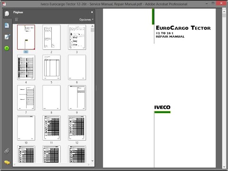Click thumbnail scroll up arrow

pyautogui.click(x=93, y=26)
